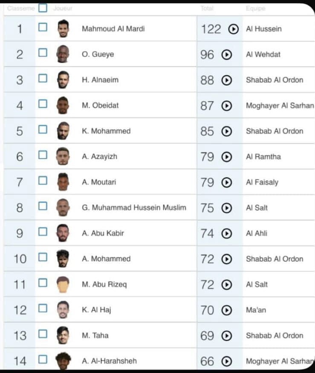Open player G. Muhammad Hussein Muslim
315x373 pixels.
pos(134,208)
